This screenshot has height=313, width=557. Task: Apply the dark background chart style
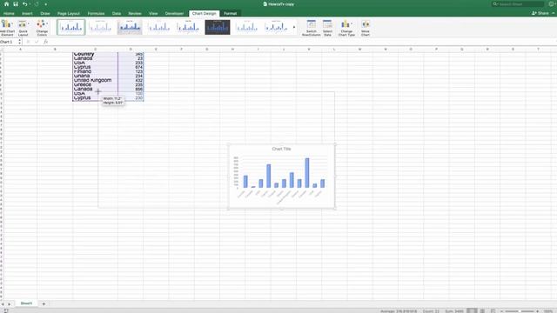(x=218, y=27)
